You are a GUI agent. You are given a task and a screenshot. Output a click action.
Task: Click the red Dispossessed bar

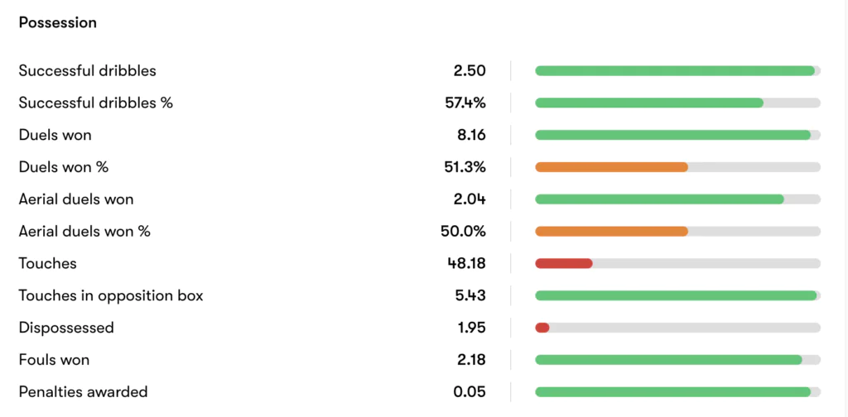coord(542,328)
